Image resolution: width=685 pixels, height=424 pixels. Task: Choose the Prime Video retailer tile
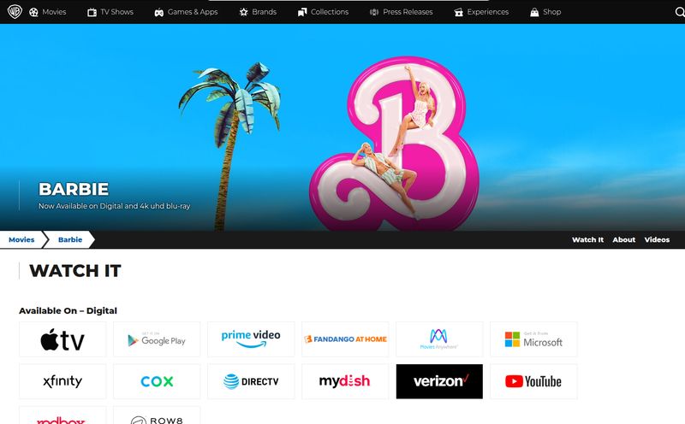tap(251, 339)
